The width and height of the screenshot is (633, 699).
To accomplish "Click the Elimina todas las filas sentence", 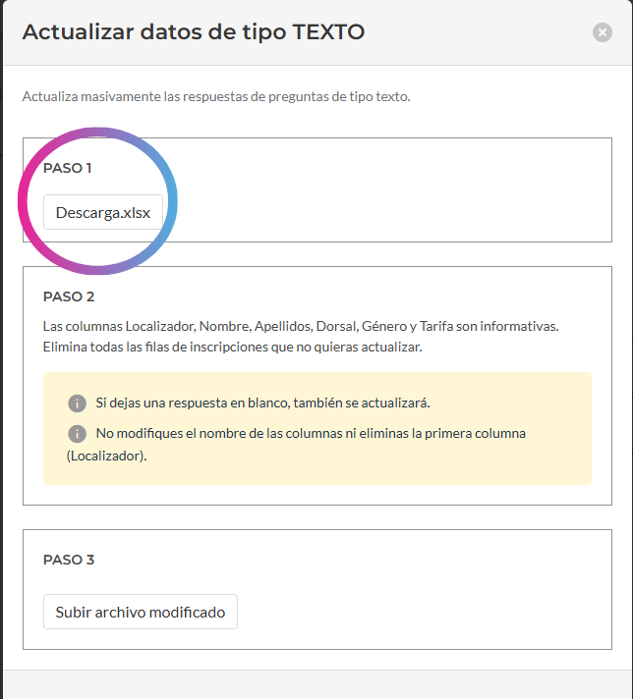I will (x=233, y=347).
